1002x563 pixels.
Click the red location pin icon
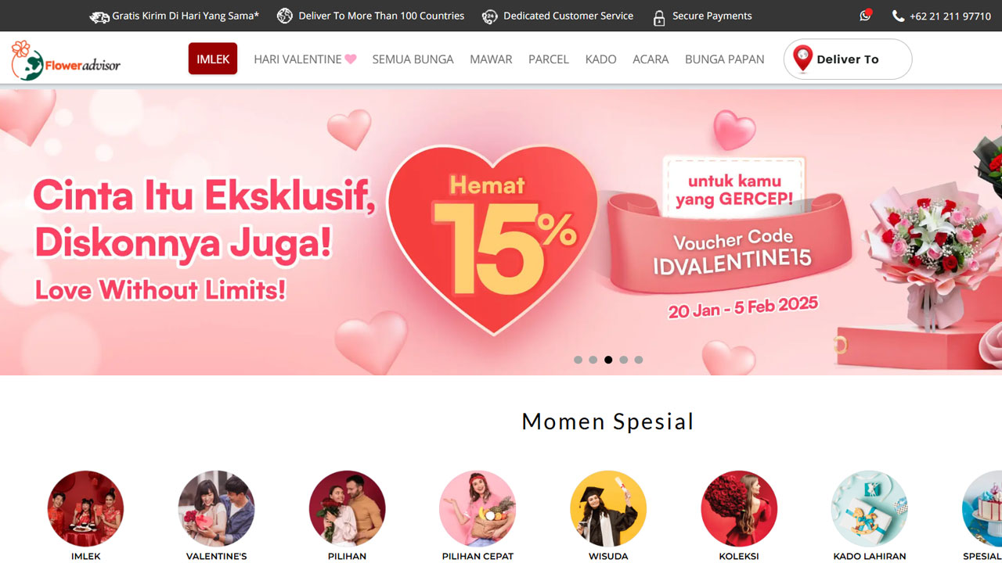click(802, 59)
